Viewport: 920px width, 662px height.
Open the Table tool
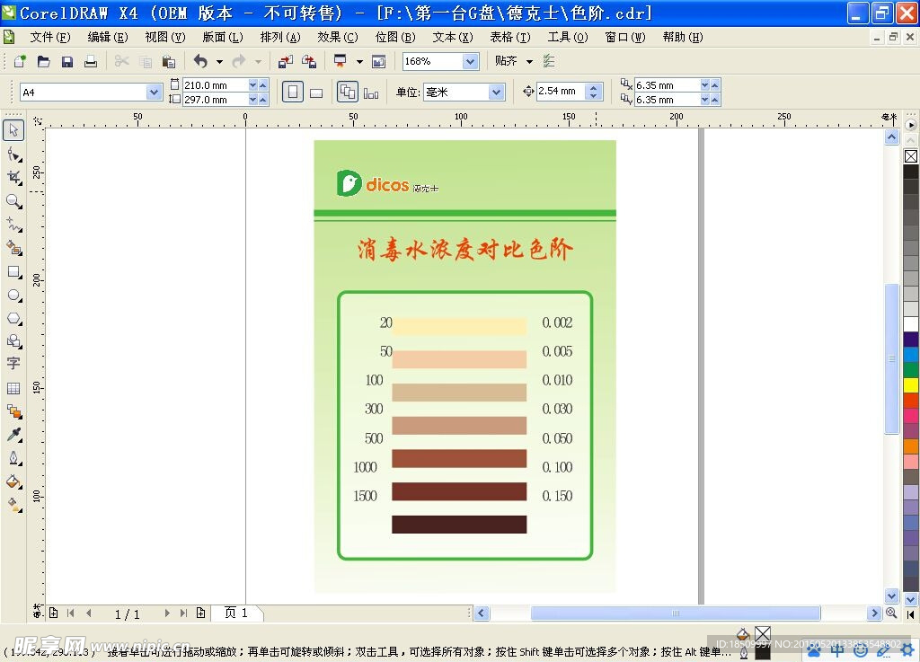coord(13,388)
